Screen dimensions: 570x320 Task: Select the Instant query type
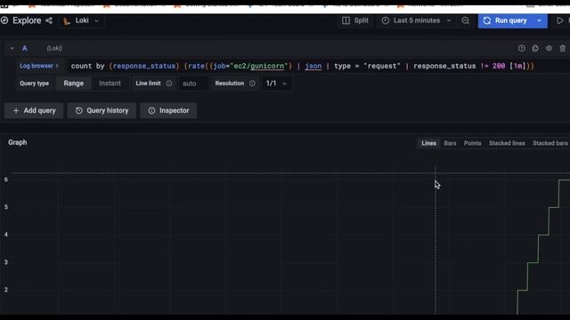click(110, 84)
